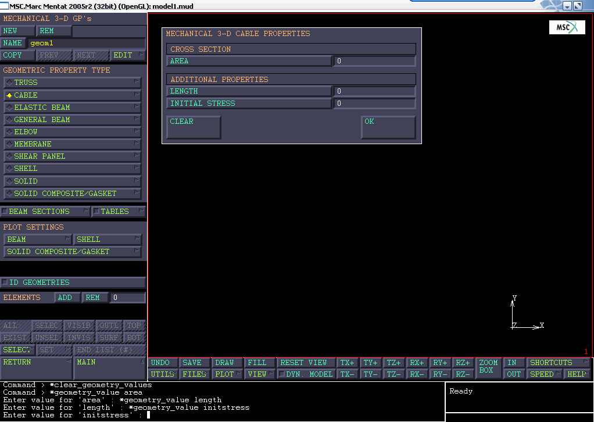Open SPEED submenu
The height and width of the screenshot is (422, 594).
click(545, 374)
